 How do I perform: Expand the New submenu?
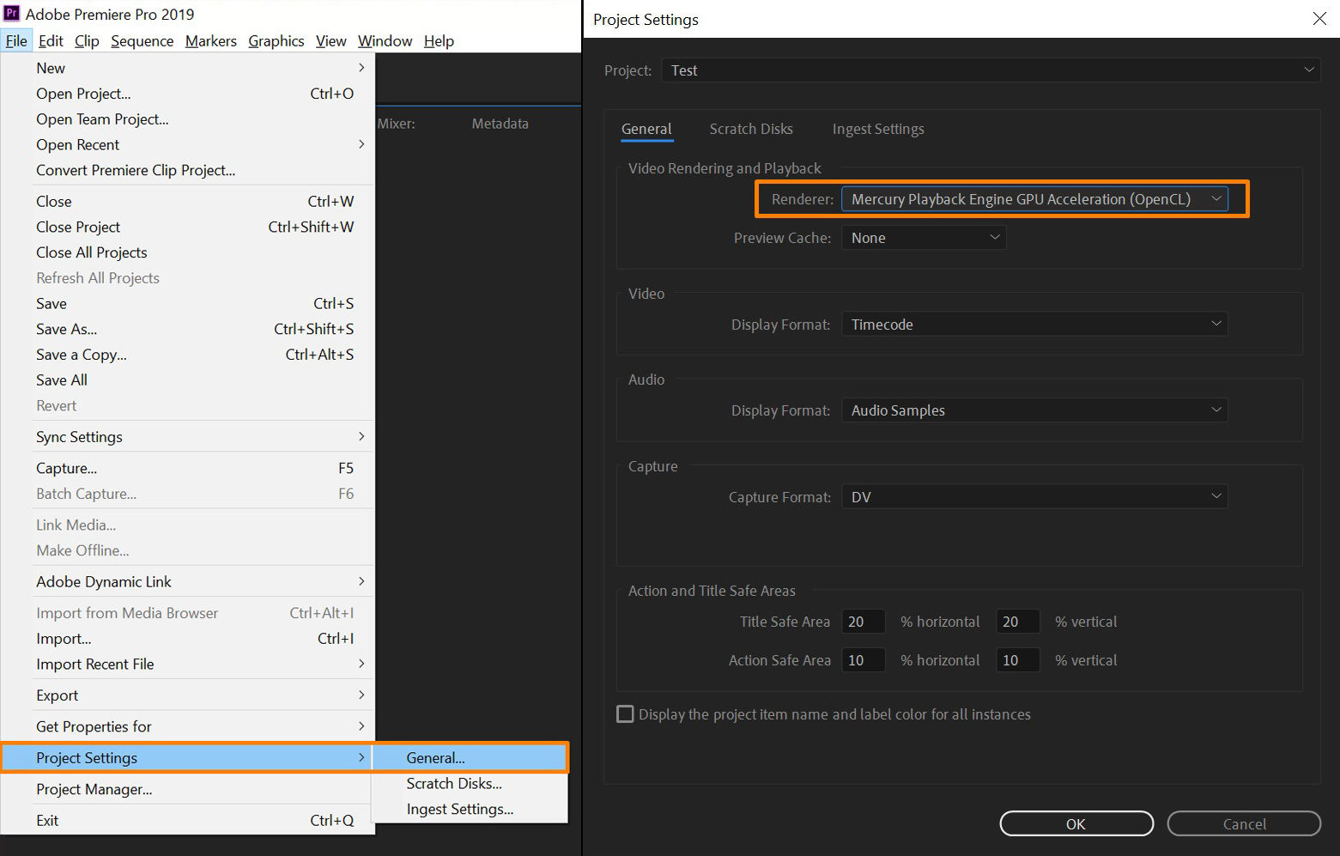click(x=187, y=68)
